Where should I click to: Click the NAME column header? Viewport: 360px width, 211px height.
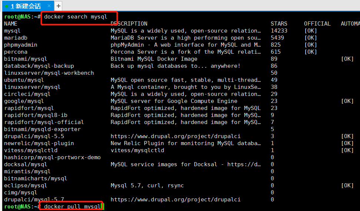11,24
